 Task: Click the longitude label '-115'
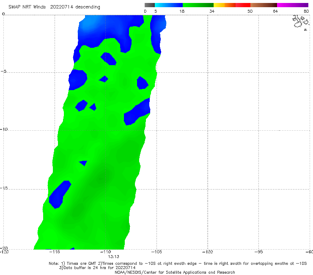pos(55,252)
